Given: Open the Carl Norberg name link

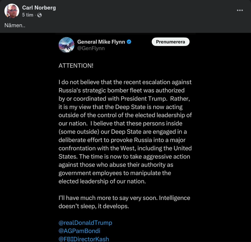Looking at the screenshot, I should click(x=39, y=8).
